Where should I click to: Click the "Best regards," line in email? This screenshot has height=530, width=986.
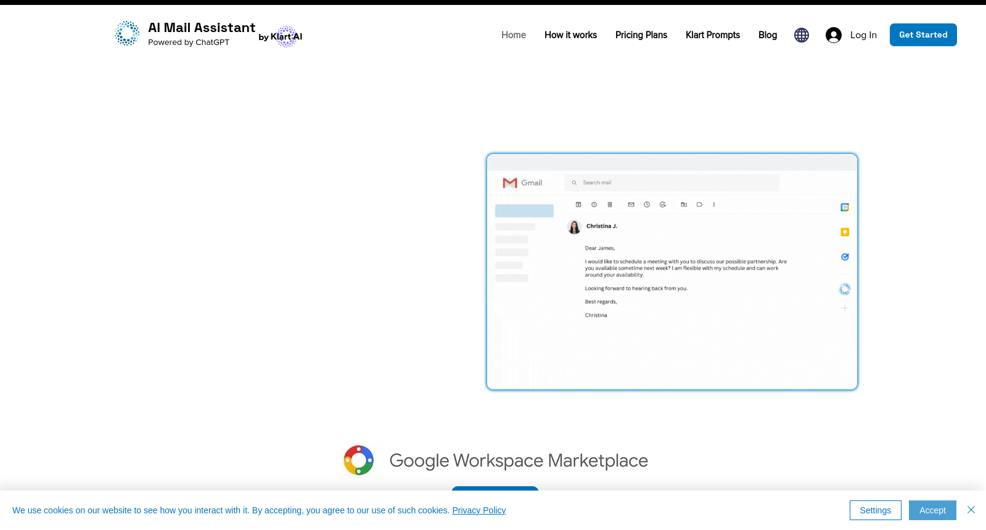click(x=601, y=302)
